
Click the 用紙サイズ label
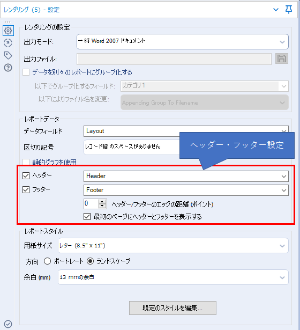tap(38, 245)
